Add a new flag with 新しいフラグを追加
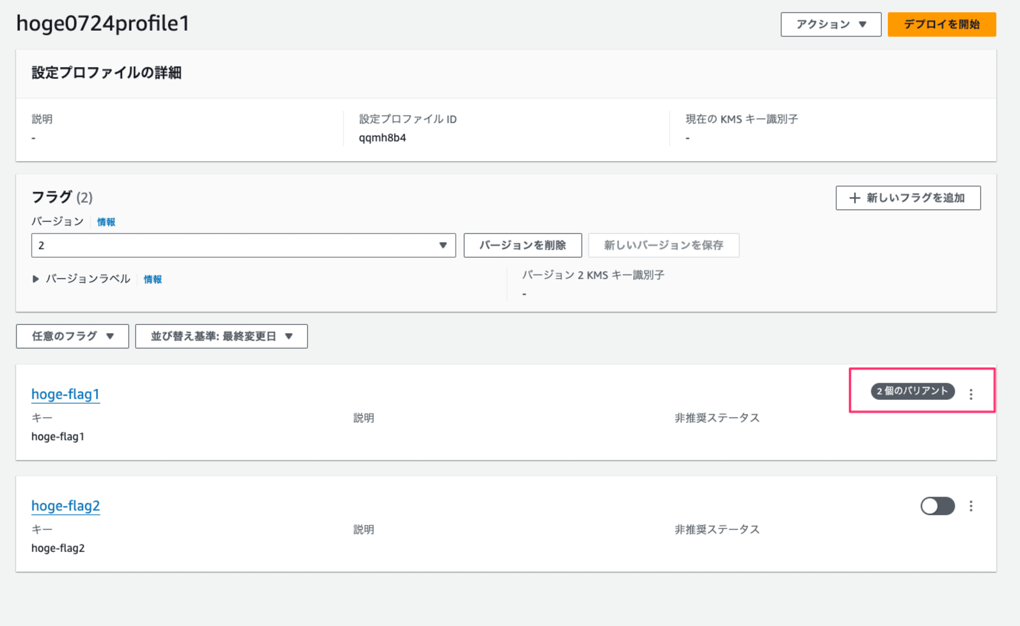Screen dimensions: 1020x626 (908, 198)
